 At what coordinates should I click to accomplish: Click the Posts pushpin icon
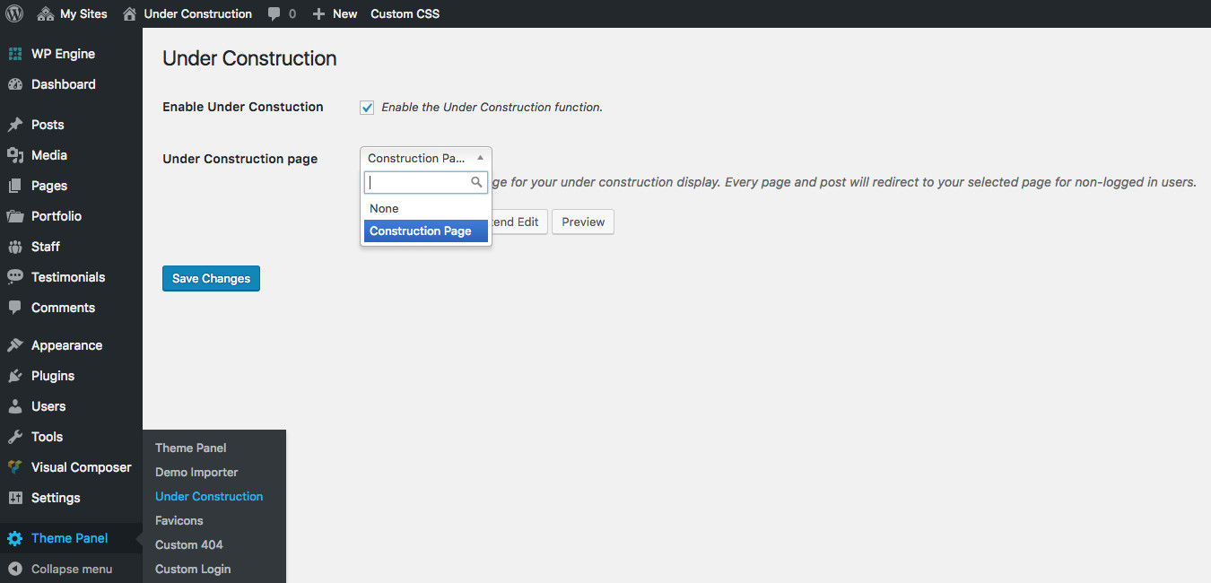pos(15,125)
